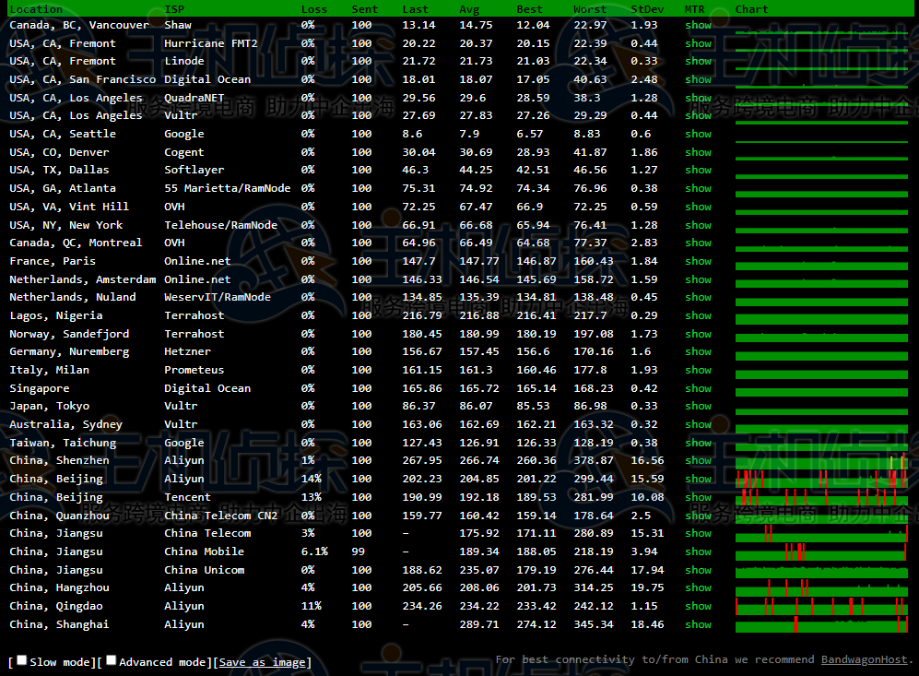Click the chart for Beijing Aliyun row

[x=820, y=479]
